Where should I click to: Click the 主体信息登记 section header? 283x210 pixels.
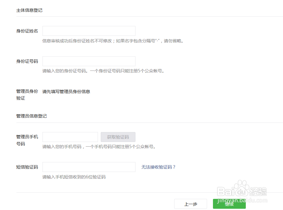[x=29, y=10]
